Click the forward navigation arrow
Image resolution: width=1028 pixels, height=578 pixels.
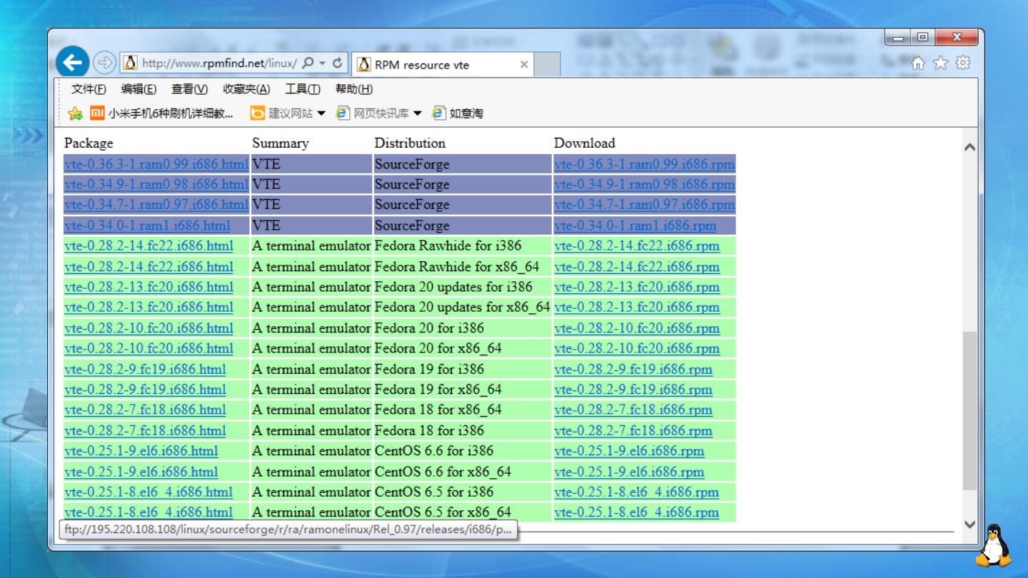click(x=105, y=63)
